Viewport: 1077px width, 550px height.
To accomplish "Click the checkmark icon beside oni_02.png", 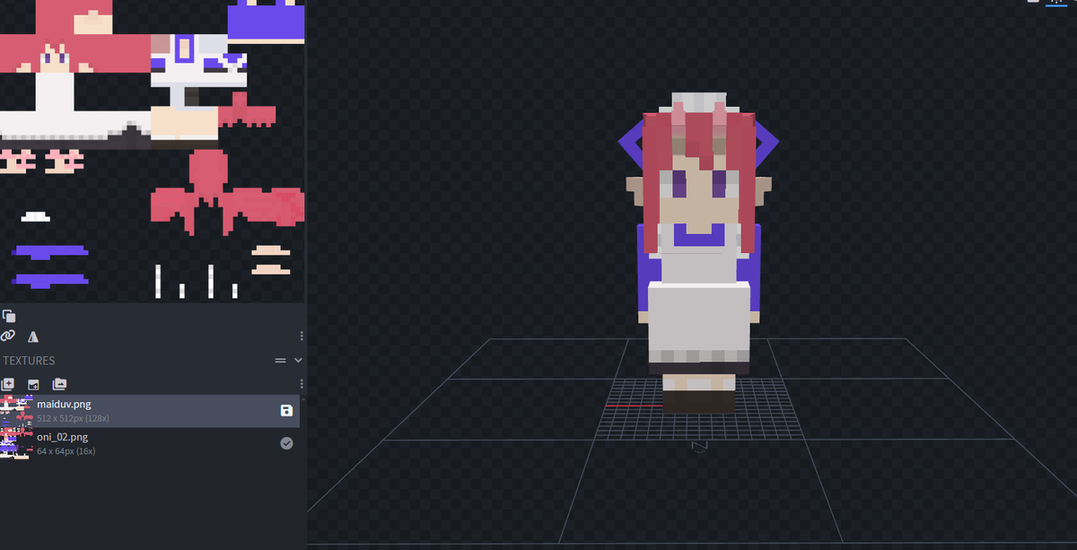I will pyautogui.click(x=286, y=442).
